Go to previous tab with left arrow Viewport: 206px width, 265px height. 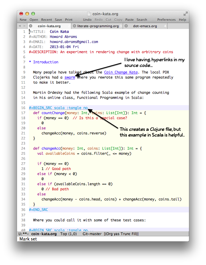pos(20,26)
